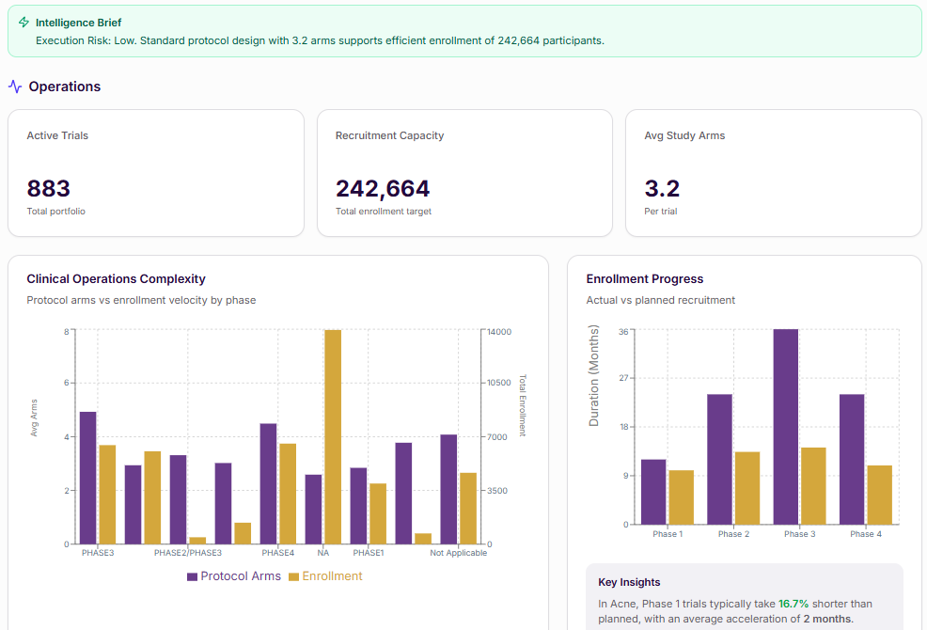Select the Active Trials card
This screenshot has height=630, width=927.
click(x=156, y=173)
